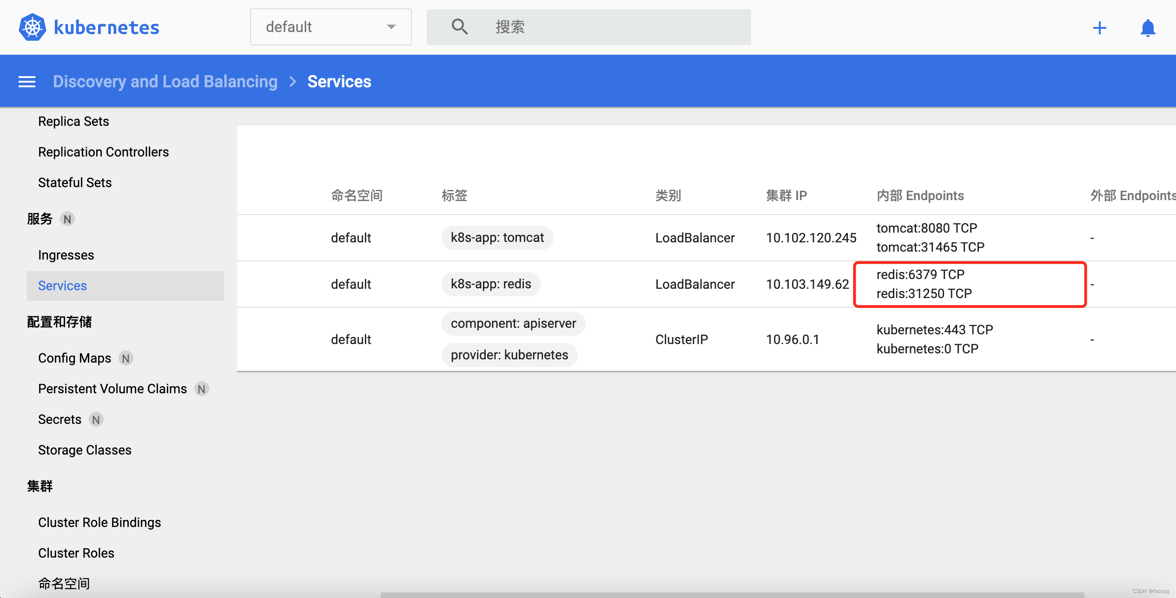Click the search magnifier icon

(x=458, y=27)
